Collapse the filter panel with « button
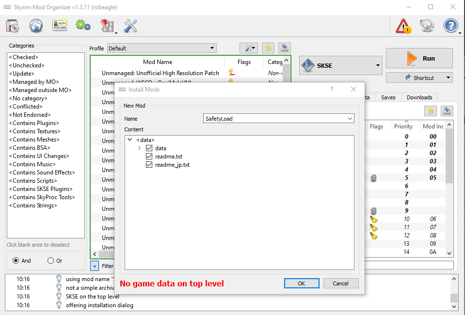Image resolution: width=465 pixels, height=315 pixels. point(95,266)
